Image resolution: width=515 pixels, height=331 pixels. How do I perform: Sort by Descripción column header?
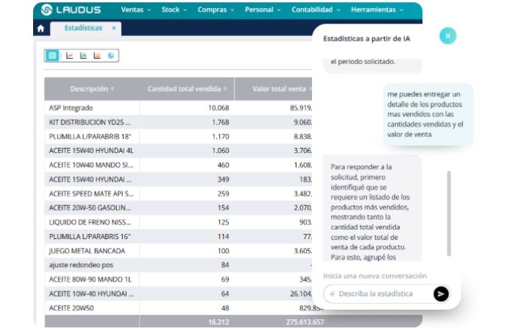click(x=92, y=89)
